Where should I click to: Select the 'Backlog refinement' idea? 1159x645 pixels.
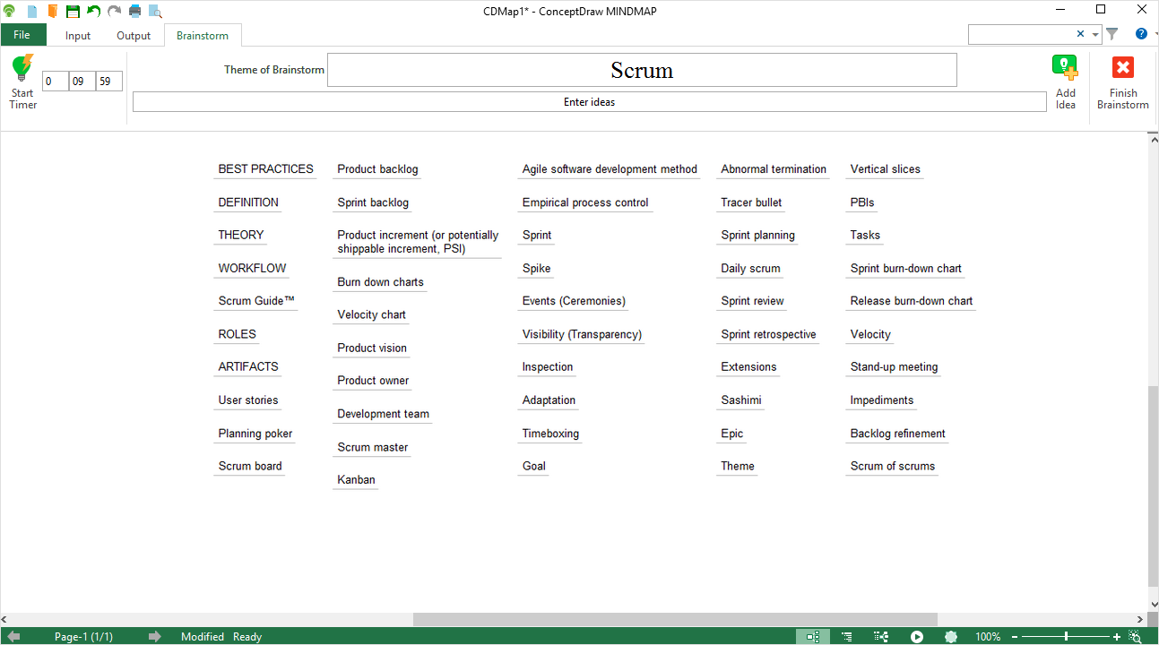coord(897,434)
